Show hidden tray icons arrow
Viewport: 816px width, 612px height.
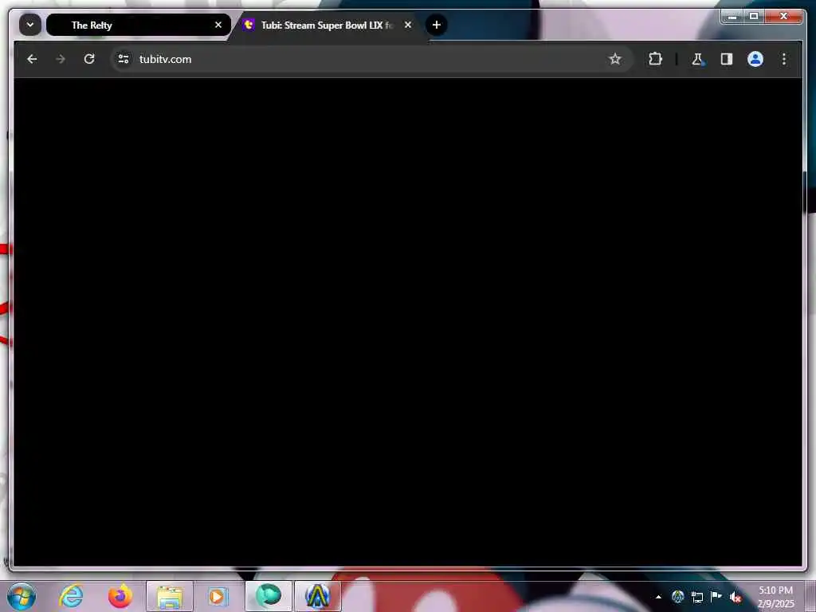[658, 597]
